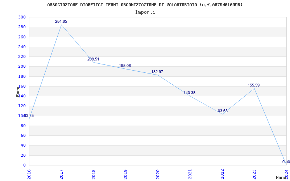Image resolution: width=290 pixels, height=181 pixels.
Task: Click the 93.75 data label for 2016
Action: click(29, 115)
